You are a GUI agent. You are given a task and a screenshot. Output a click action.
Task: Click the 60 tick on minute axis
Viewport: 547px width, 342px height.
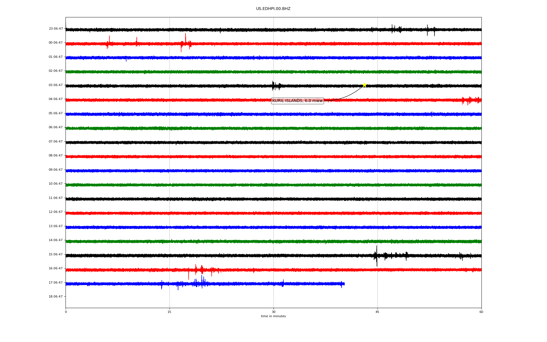click(481, 312)
